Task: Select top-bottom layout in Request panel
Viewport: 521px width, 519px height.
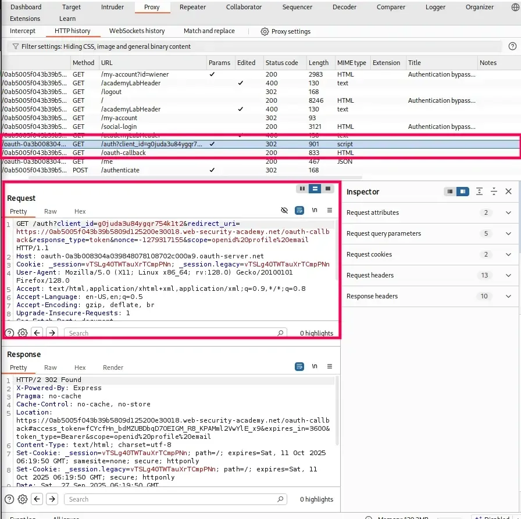Action: [x=315, y=189]
